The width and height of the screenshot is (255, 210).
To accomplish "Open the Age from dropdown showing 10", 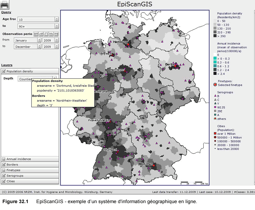I will point(38,19).
